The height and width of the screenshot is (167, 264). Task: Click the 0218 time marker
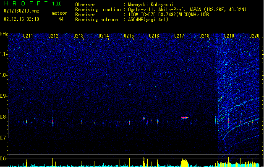tap(204, 36)
